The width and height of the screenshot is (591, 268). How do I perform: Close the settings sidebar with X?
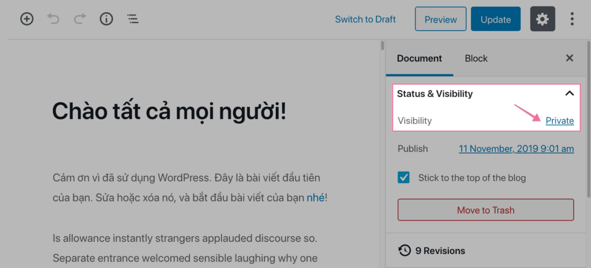[x=570, y=58]
